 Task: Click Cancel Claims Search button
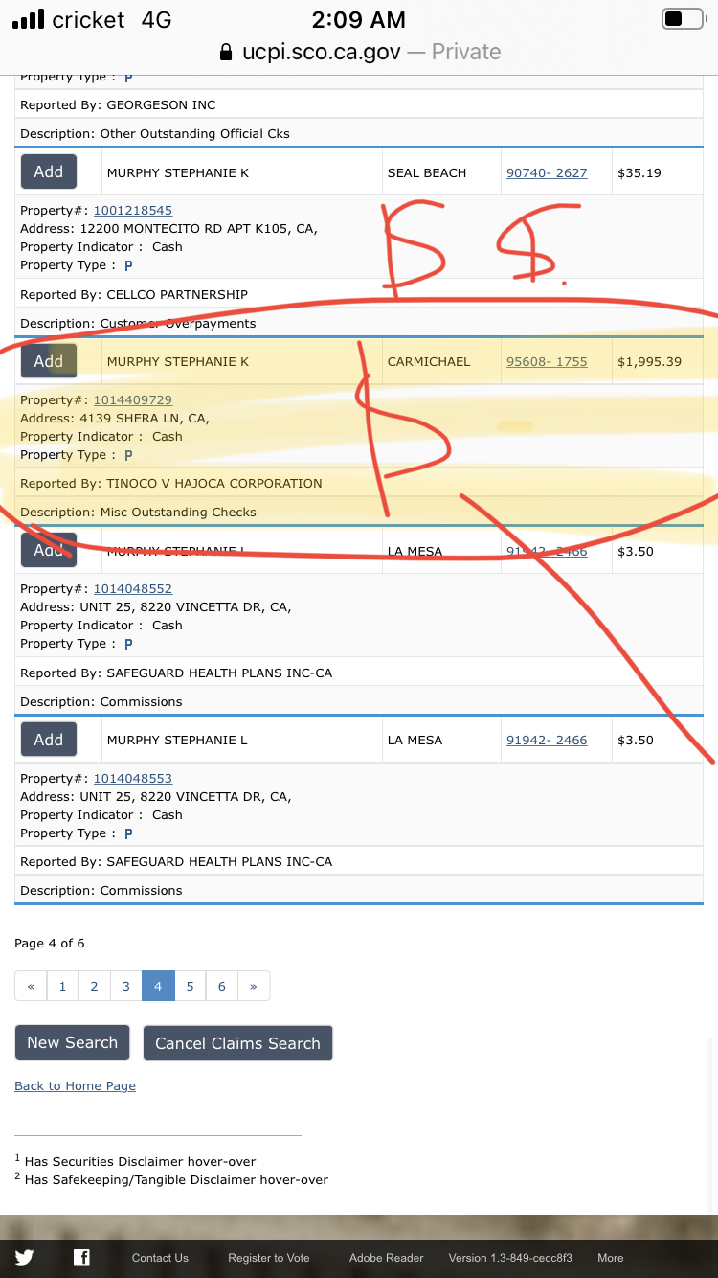click(x=237, y=1043)
